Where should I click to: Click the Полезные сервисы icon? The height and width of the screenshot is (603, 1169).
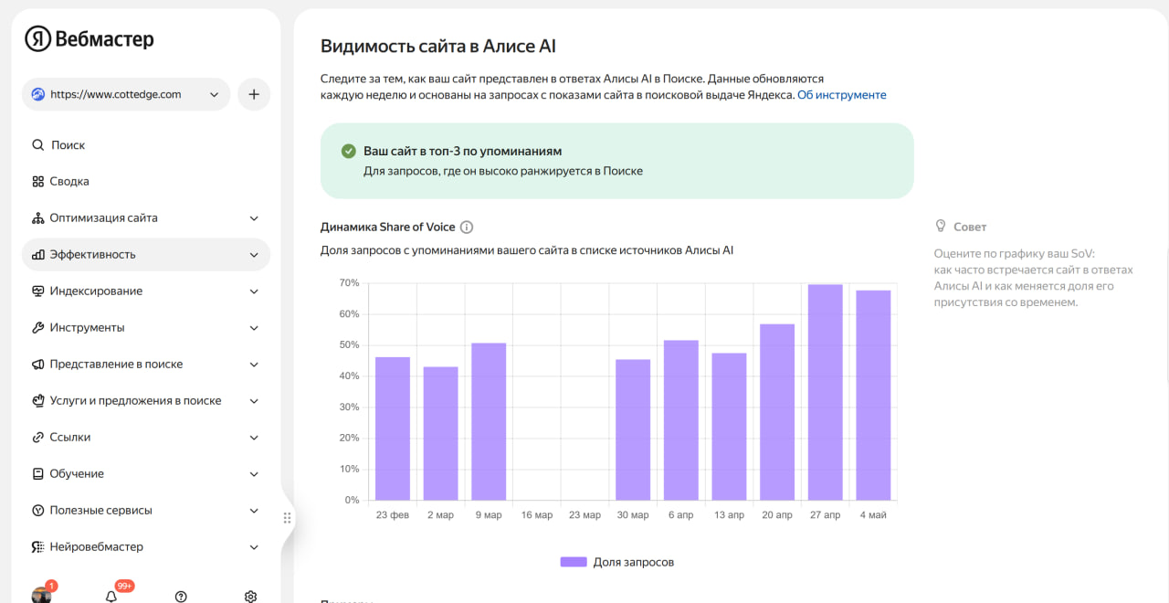point(37,511)
